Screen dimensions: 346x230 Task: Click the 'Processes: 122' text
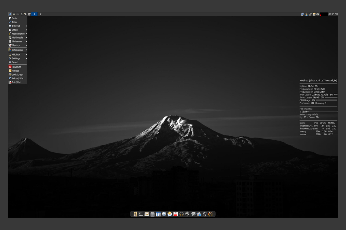coord(307,103)
